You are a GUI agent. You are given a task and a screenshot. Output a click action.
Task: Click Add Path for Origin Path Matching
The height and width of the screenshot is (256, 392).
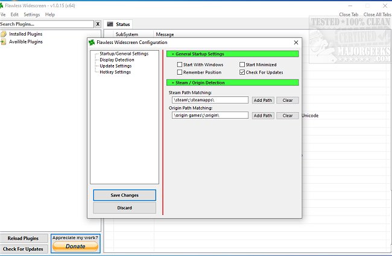(263, 116)
